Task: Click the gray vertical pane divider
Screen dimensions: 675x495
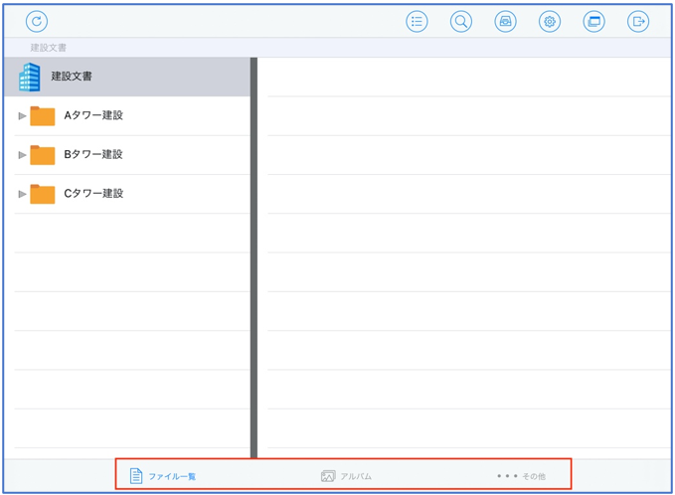Action: 253,258
